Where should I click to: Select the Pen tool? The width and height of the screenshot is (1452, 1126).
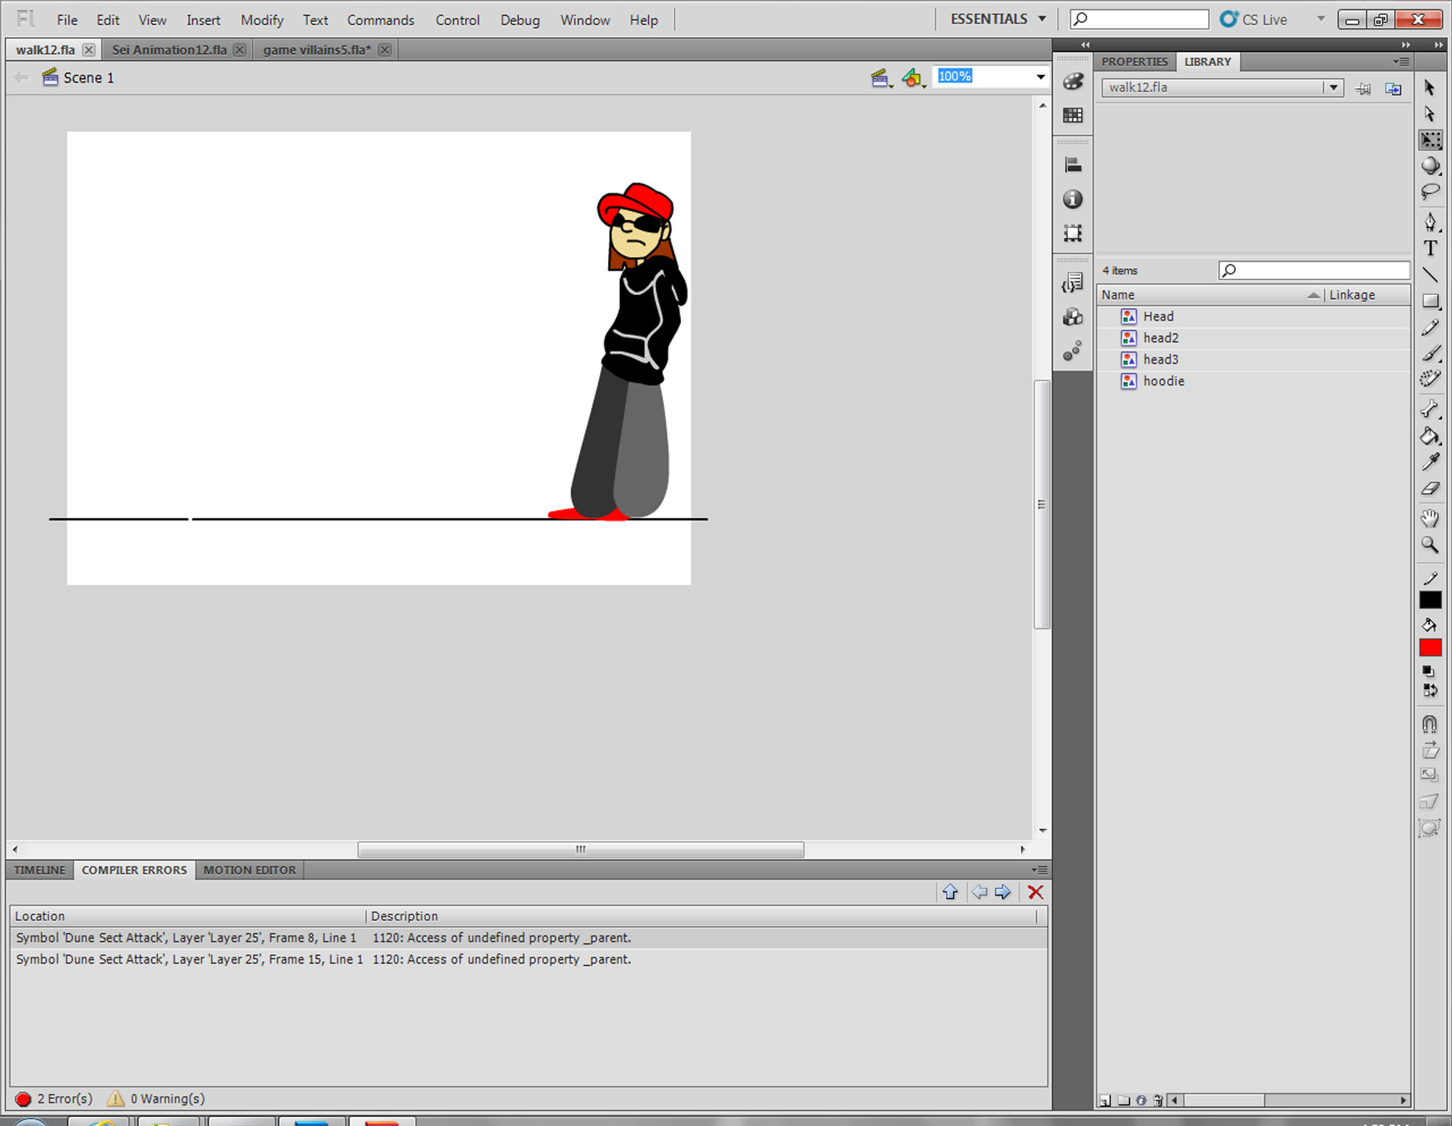click(x=1430, y=222)
